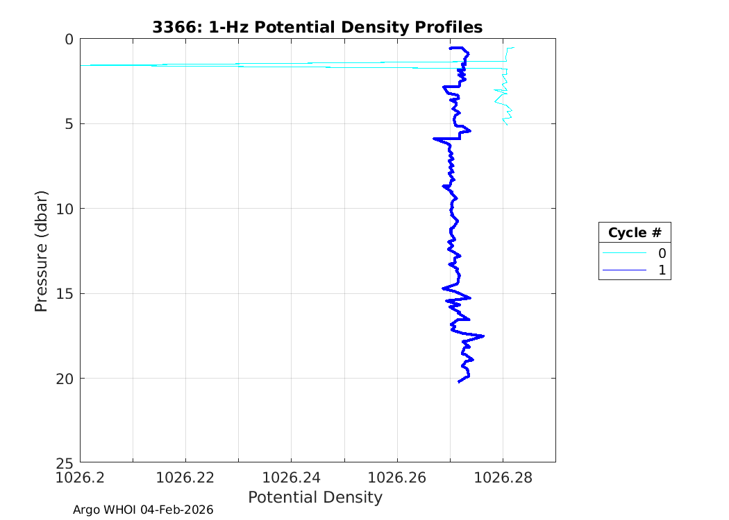This screenshot has height=520, width=729.
Task: Click the x-axis tick label 1026.26
Action: [397, 478]
